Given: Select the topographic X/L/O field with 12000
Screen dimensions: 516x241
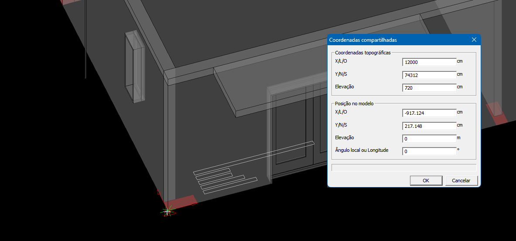Looking at the screenshot, I should coord(429,62).
